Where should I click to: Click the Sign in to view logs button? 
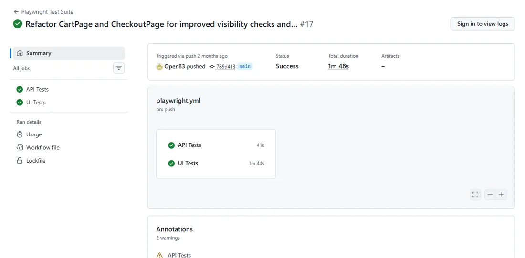483,24
